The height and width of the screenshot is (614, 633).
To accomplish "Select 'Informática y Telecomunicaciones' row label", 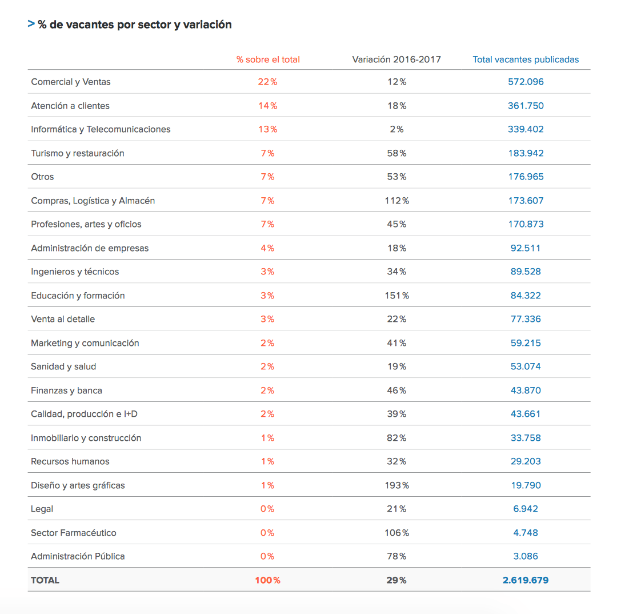I will [x=101, y=129].
